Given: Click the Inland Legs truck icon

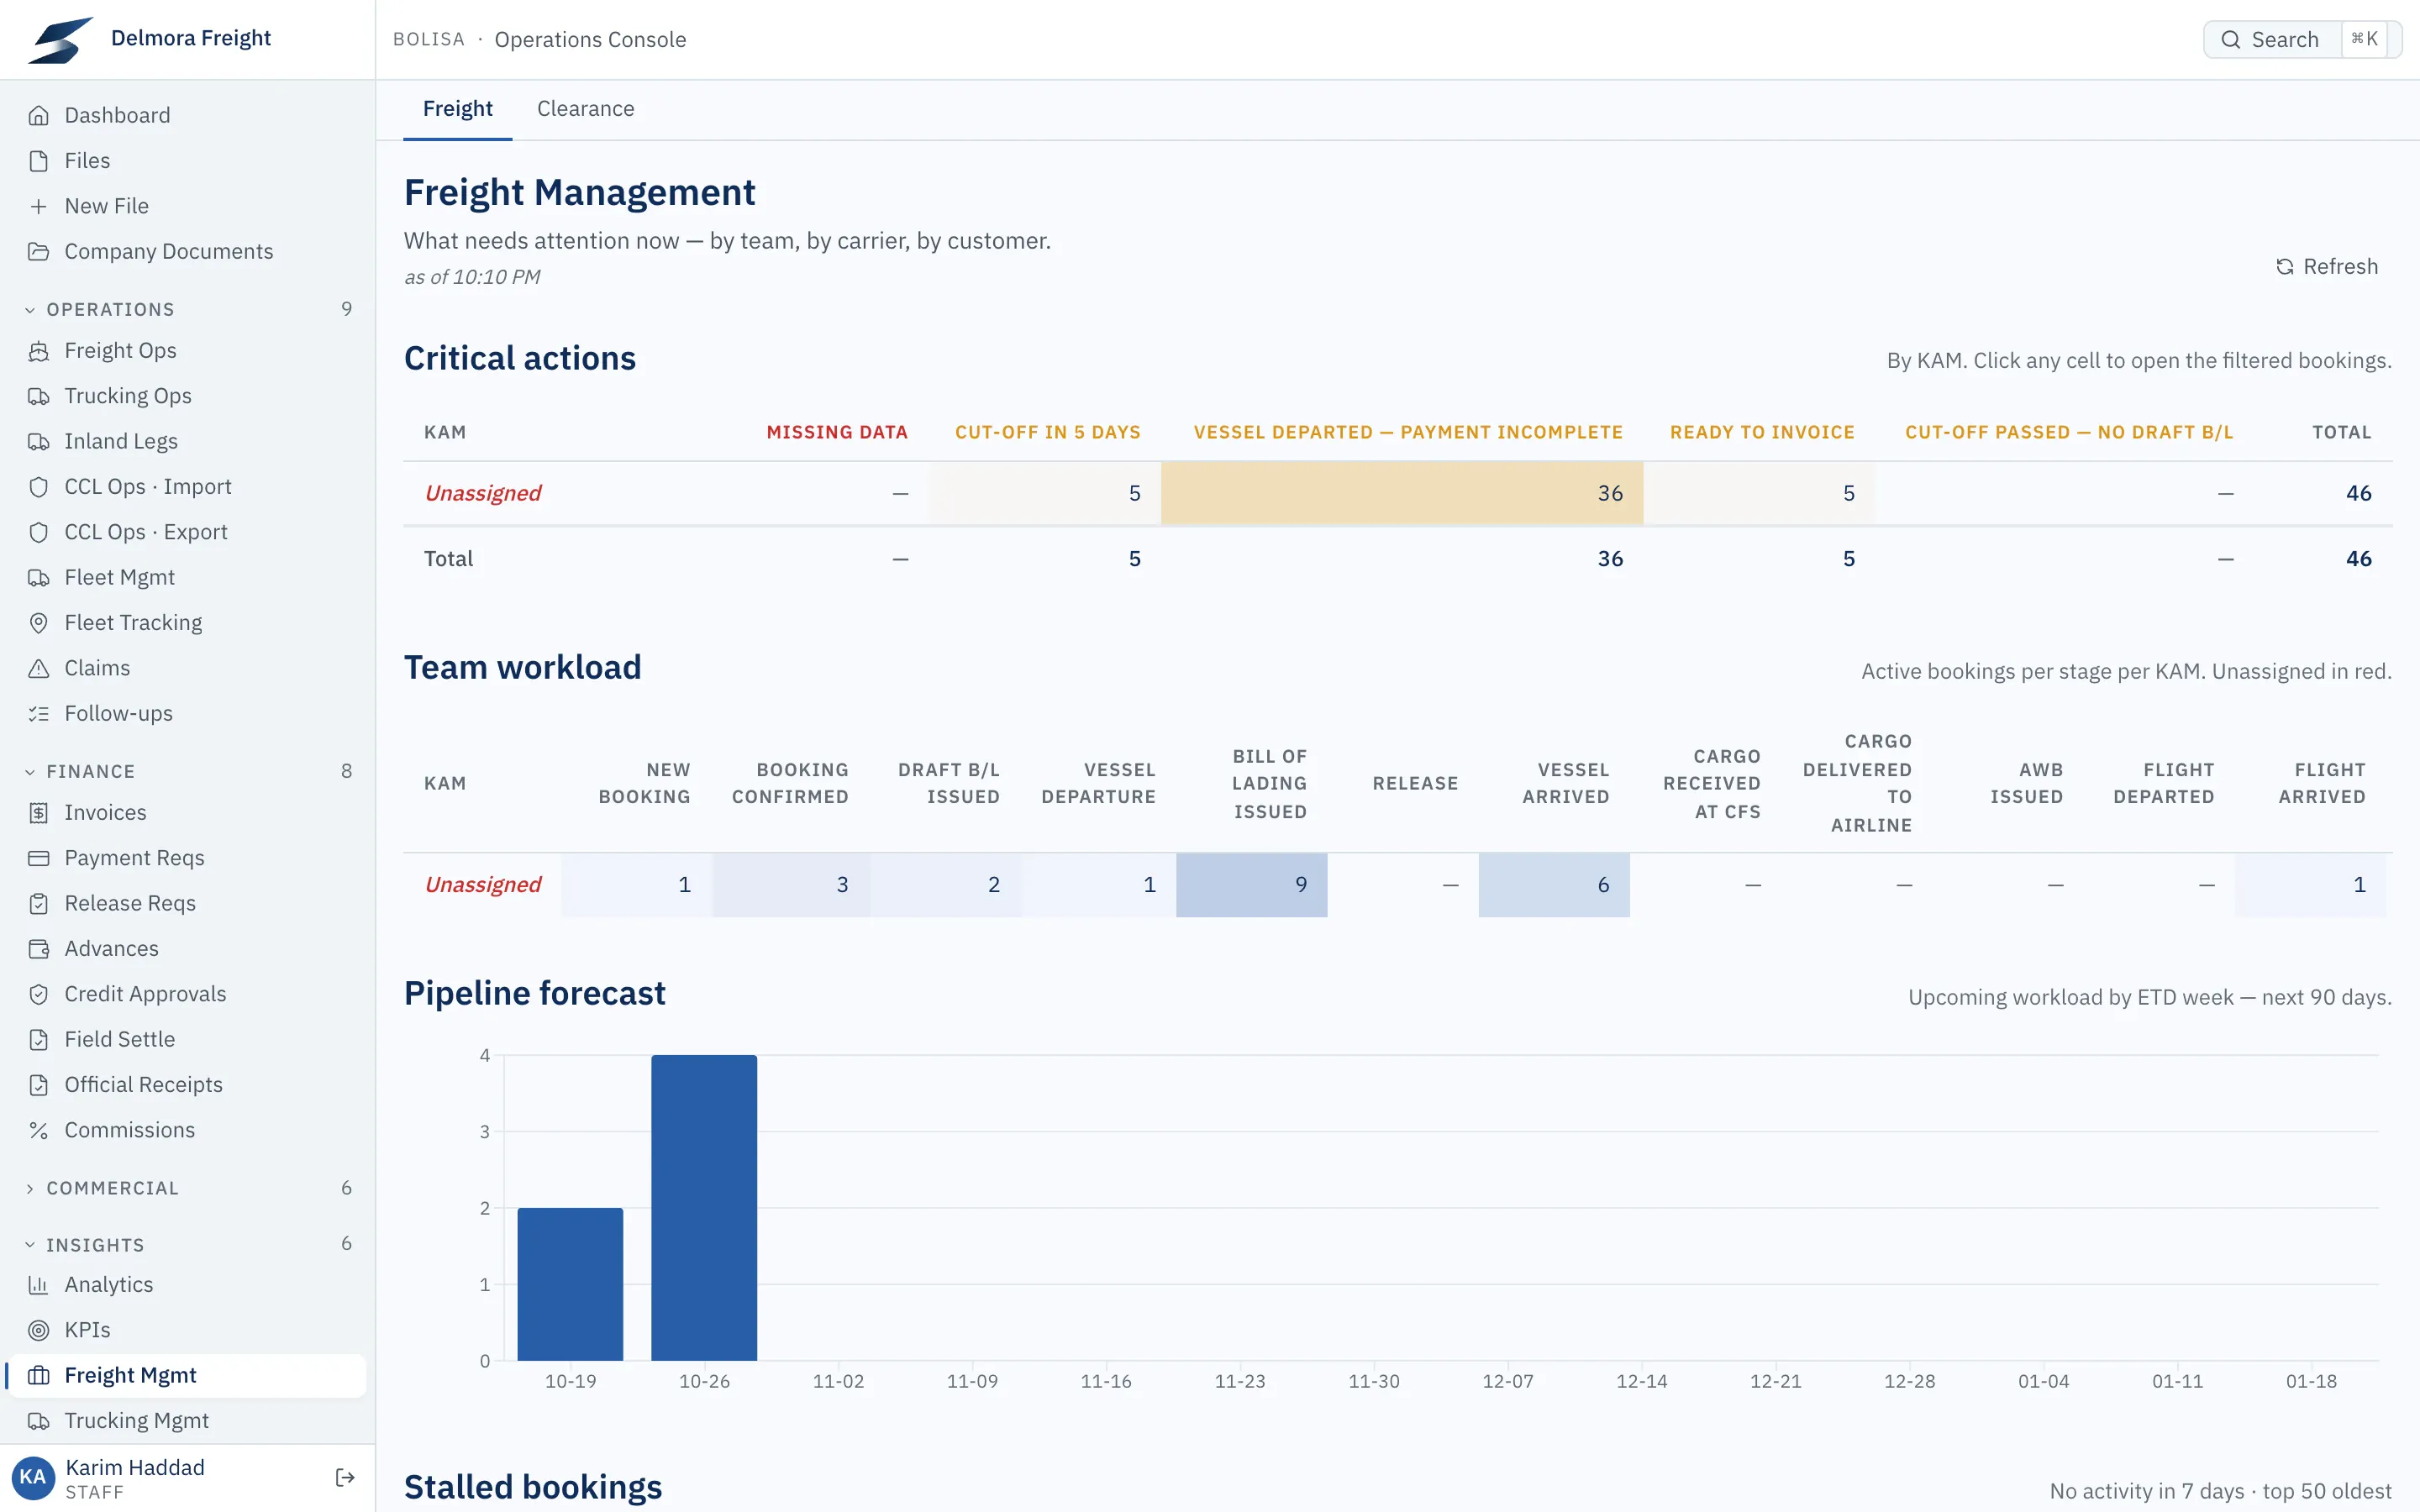Looking at the screenshot, I should (38, 441).
